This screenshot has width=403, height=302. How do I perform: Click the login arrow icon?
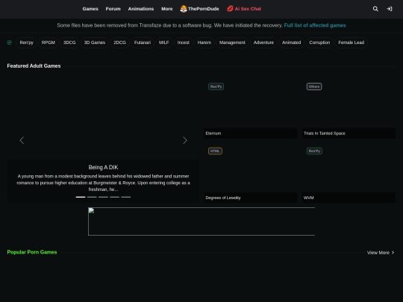coord(390,9)
